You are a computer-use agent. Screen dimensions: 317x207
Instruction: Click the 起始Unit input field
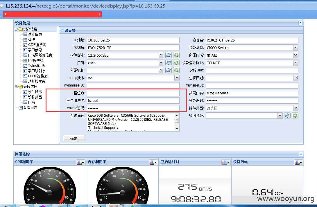[x=252, y=70]
